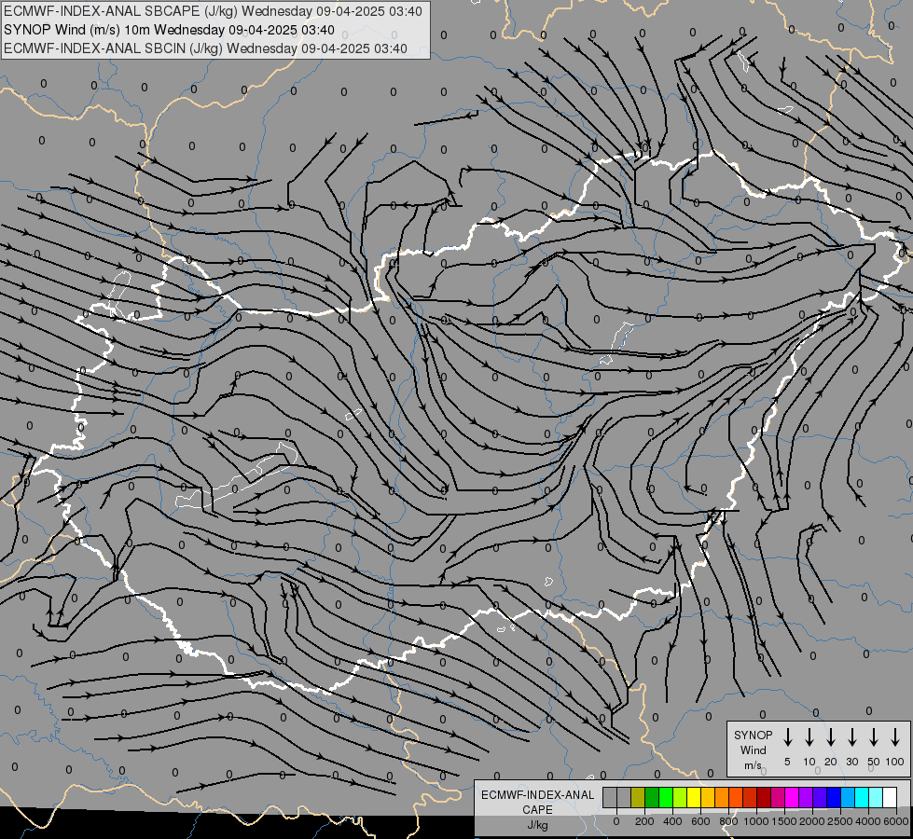Click the 1000 tick label on the CAPE scale
Screen dimensions: 913x839
pos(756,821)
